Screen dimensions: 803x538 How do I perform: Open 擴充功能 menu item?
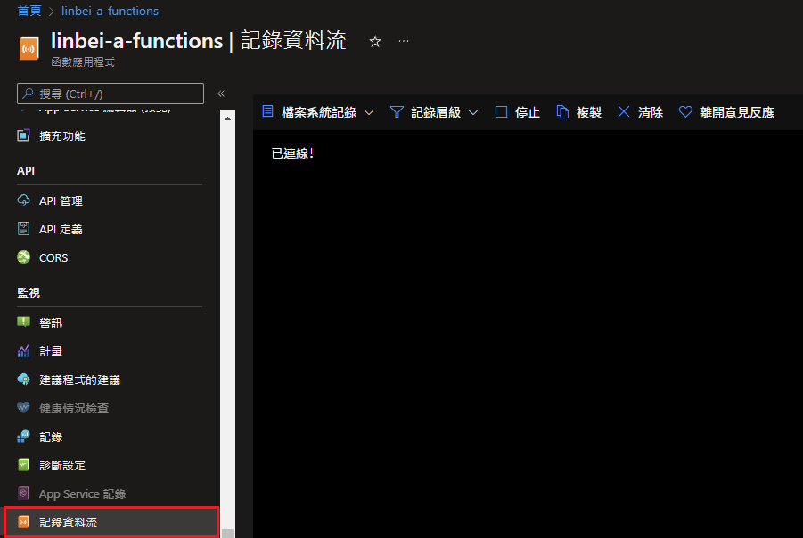pos(62,136)
